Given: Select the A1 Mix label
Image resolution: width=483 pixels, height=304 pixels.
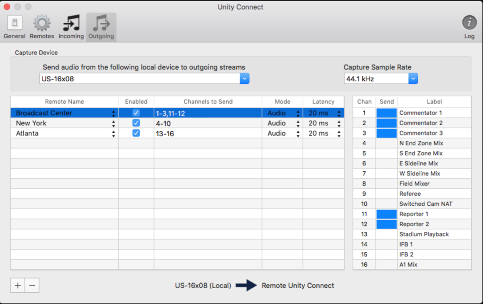Looking at the screenshot, I should pyautogui.click(x=408, y=264).
